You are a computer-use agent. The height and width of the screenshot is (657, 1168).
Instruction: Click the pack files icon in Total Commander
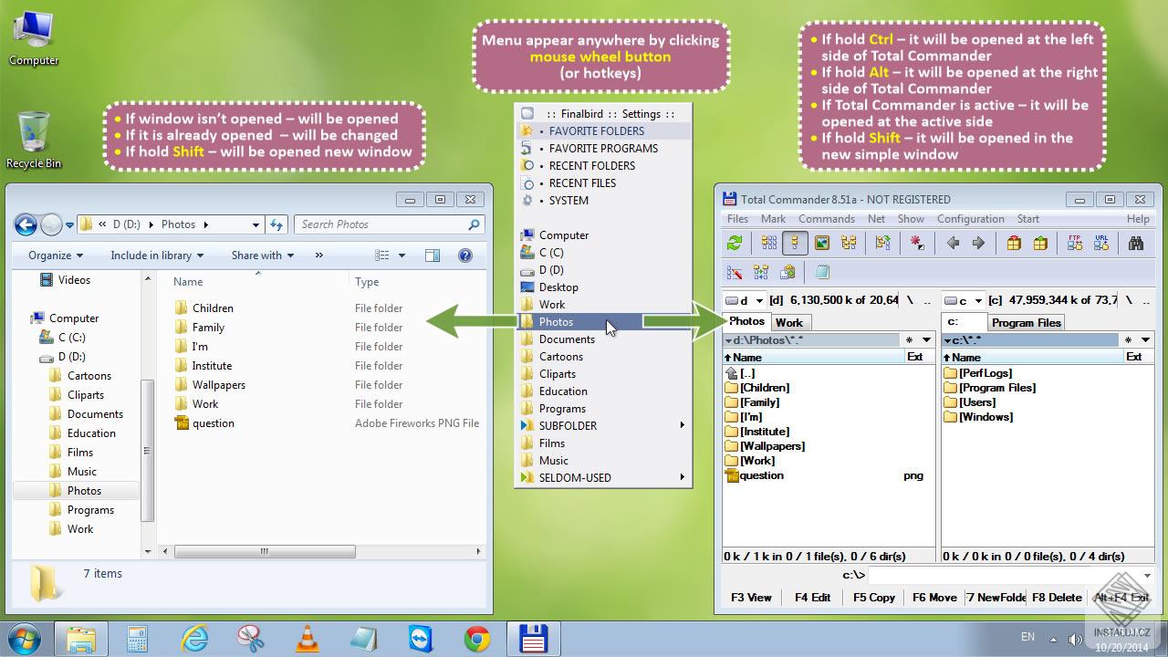pyautogui.click(x=1014, y=243)
